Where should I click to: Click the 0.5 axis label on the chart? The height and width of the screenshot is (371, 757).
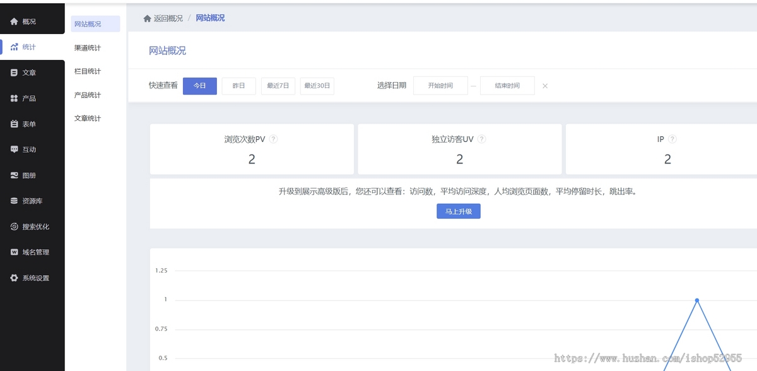[x=163, y=358]
